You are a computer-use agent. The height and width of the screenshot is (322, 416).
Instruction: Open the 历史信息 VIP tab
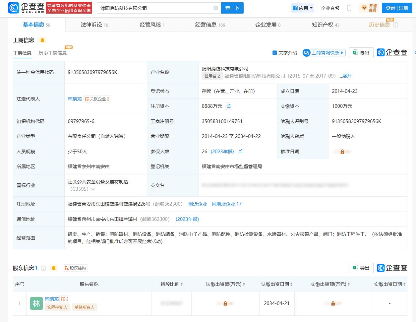click(379, 25)
